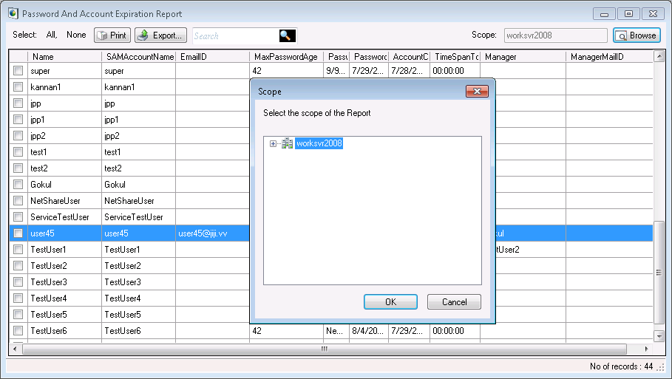This screenshot has height=379, width=672.
Task: Check the checkbox for TestUser5
Action: [18, 314]
